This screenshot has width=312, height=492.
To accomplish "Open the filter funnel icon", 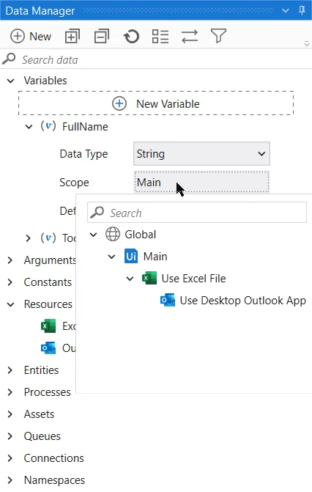I will tap(218, 36).
